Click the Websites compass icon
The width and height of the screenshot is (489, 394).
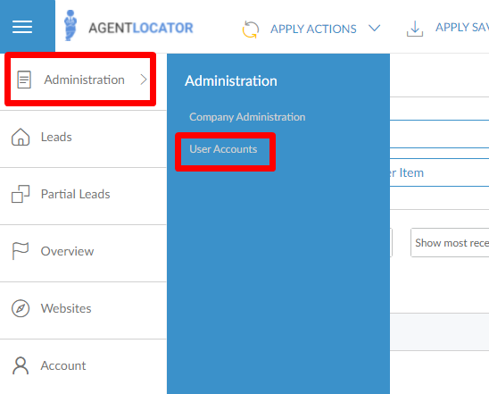click(21, 308)
